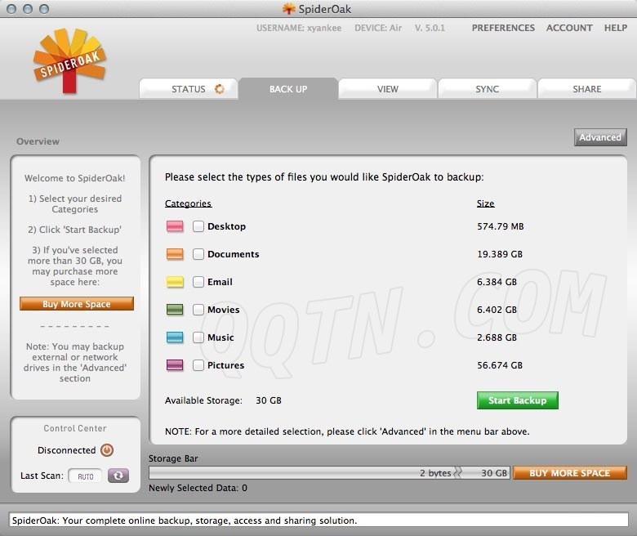Click the Advanced button

[x=599, y=137]
